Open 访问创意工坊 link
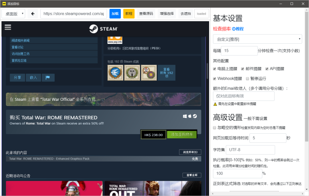Image resolution: width=309 pixels, height=196 pixels. 54,54
